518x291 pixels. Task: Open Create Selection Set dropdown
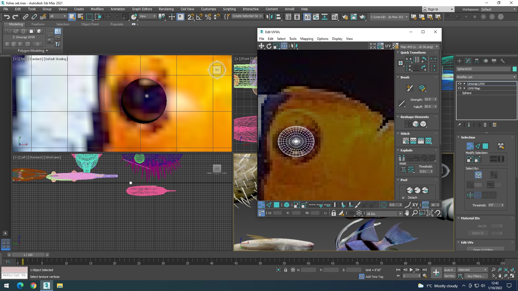(x=247, y=16)
